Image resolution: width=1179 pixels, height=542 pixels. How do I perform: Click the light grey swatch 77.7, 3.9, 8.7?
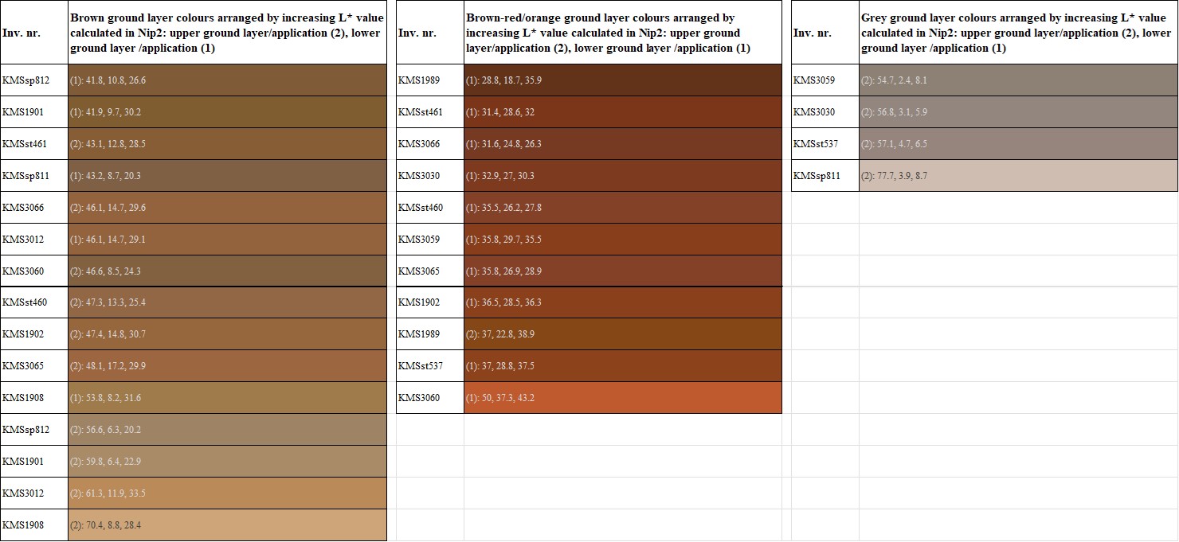tap(1017, 176)
